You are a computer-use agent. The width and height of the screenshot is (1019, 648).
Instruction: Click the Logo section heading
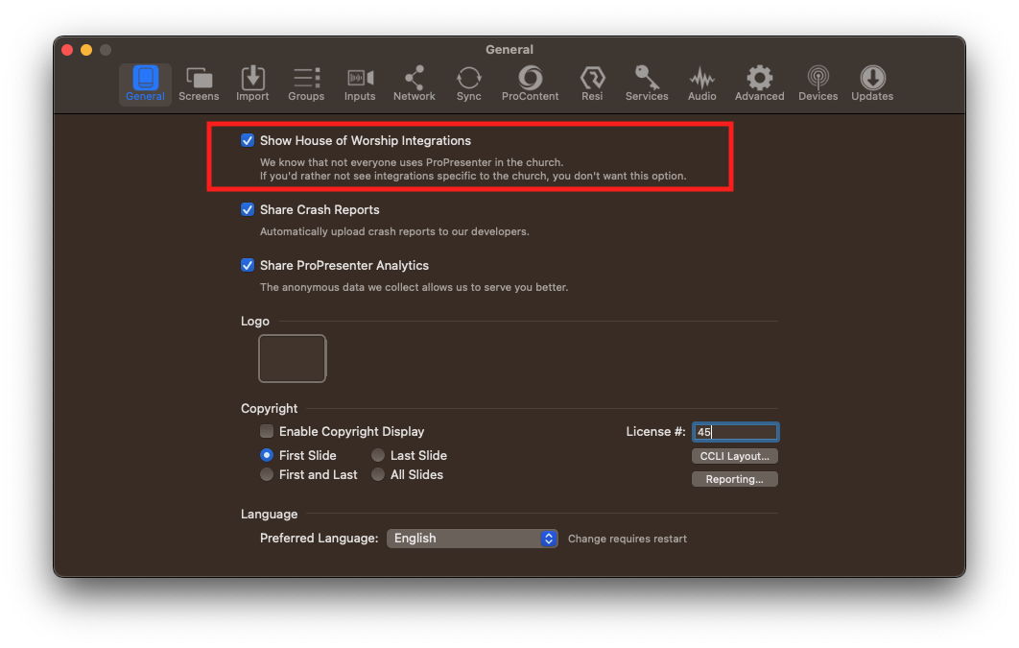pyautogui.click(x=255, y=321)
